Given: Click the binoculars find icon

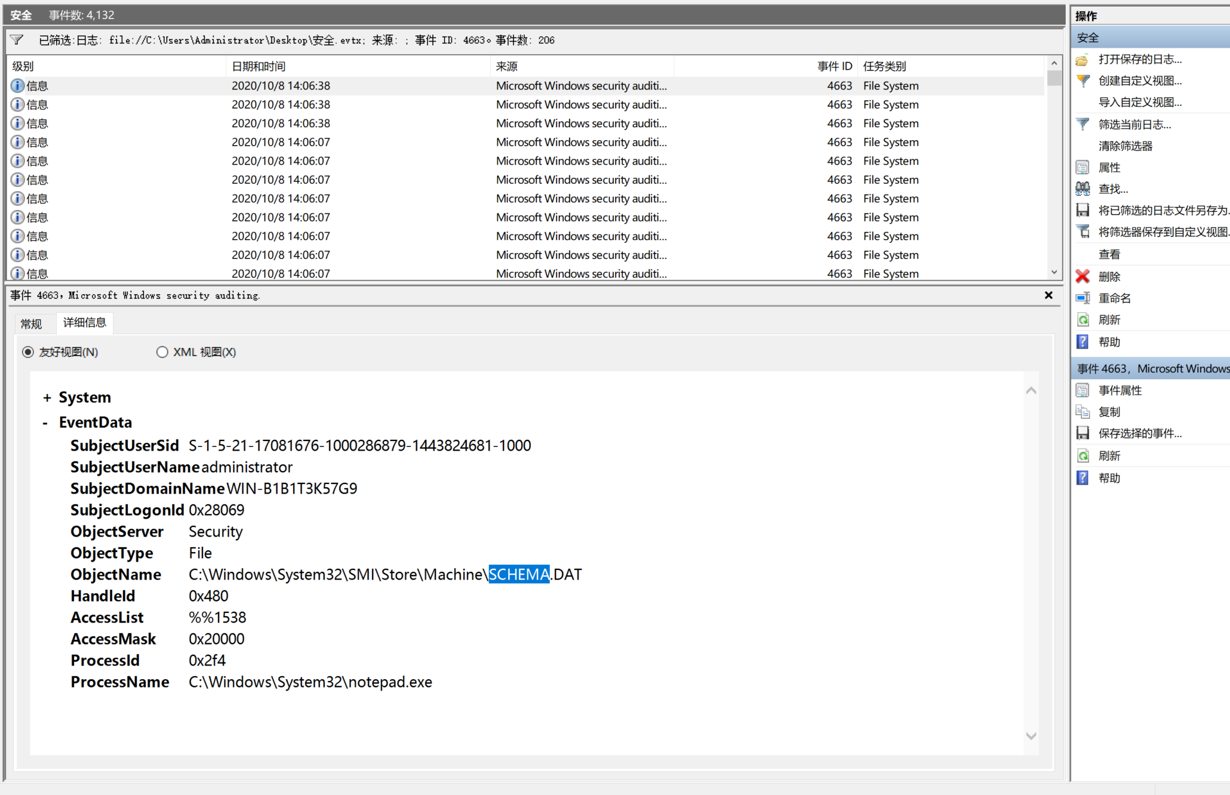Looking at the screenshot, I should [x=1083, y=189].
